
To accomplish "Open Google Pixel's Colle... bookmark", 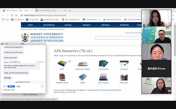I will pos(50,20).
